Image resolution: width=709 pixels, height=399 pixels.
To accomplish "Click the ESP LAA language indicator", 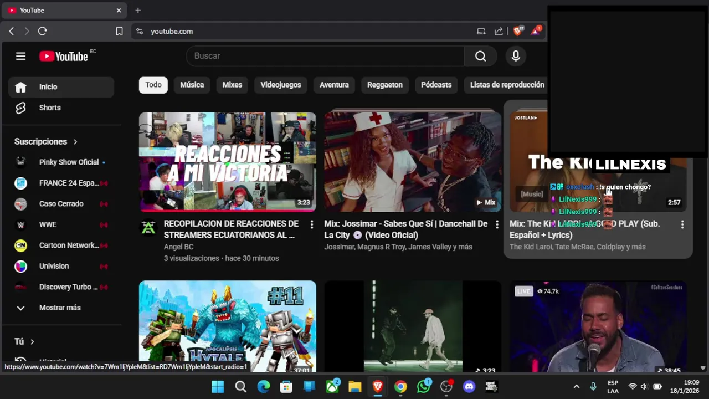I will pos(613,386).
